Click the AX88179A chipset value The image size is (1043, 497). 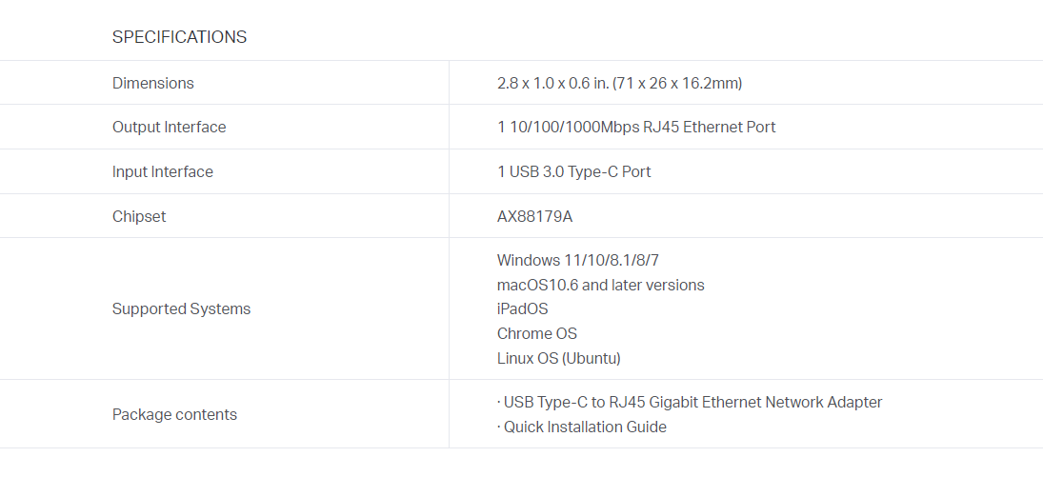tap(534, 216)
